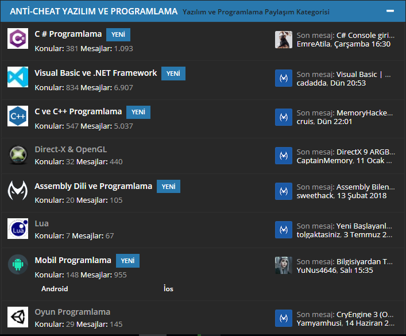Screen dimensions: 406x336
Task: Click YENİ badge next to C # Programlama
Action: [x=118, y=34]
